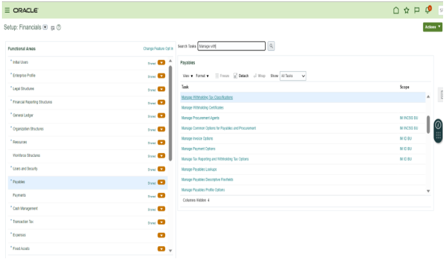Click inside the Search Tasks input field

232,46
